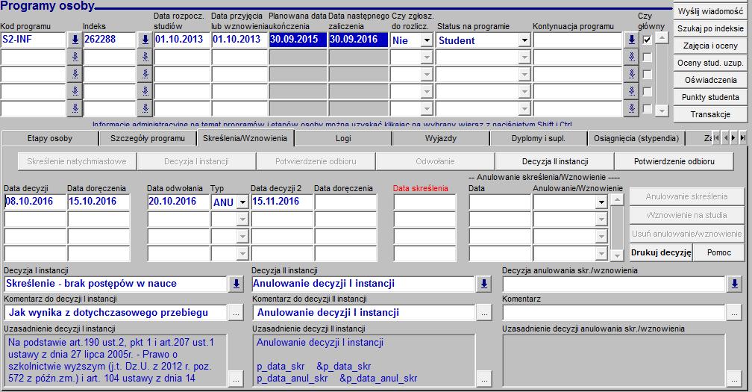
Task: Expand the Status na programie dropdown showing Student
Action: (524, 40)
